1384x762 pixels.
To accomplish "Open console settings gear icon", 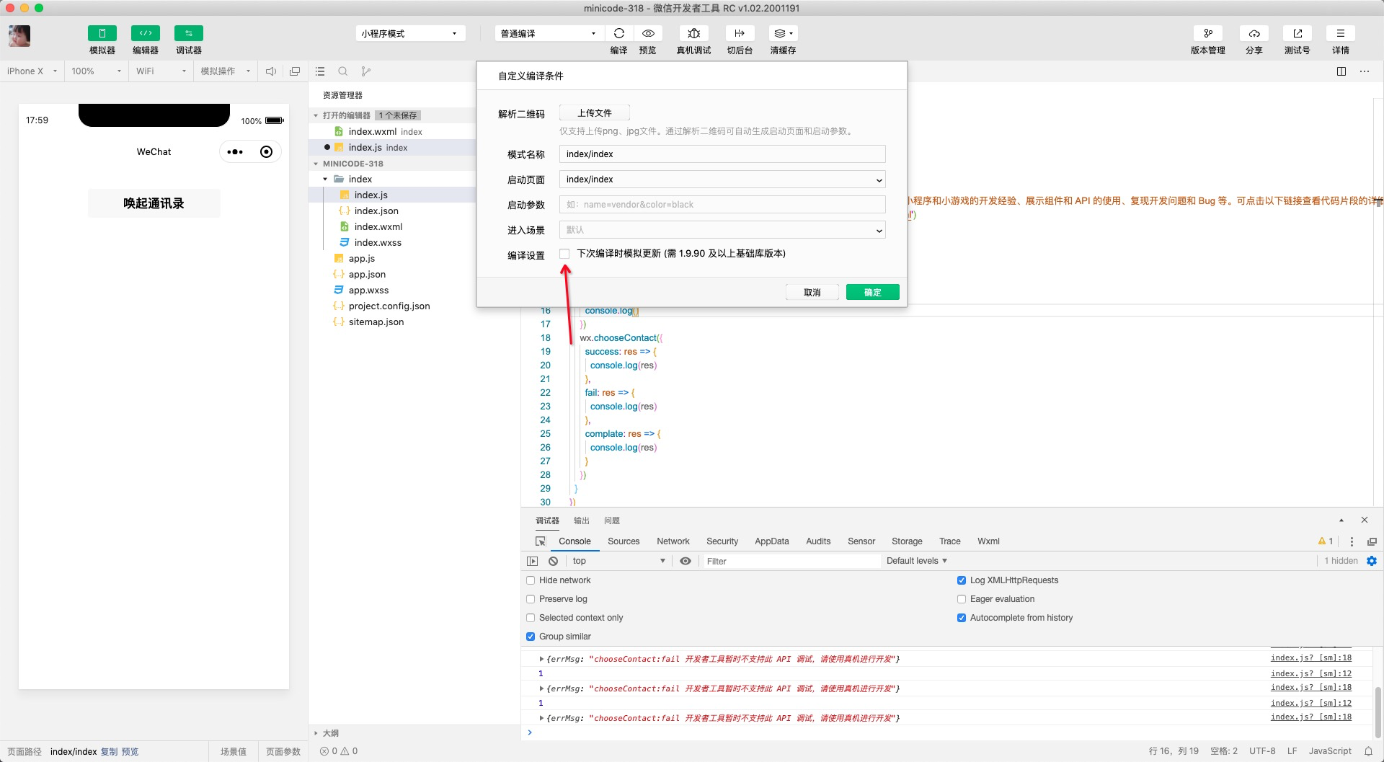I will [x=1372, y=561].
